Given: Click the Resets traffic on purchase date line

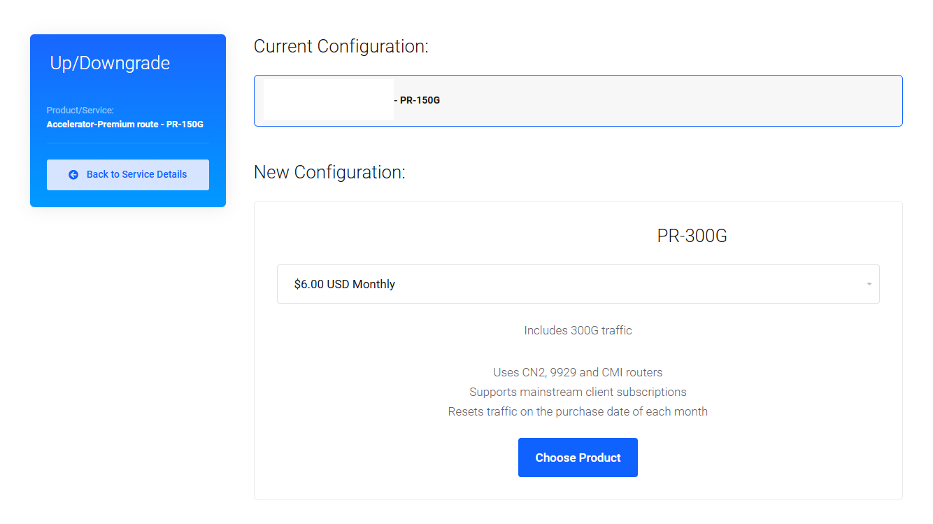Looking at the screenshot, I should coord(578,411).
